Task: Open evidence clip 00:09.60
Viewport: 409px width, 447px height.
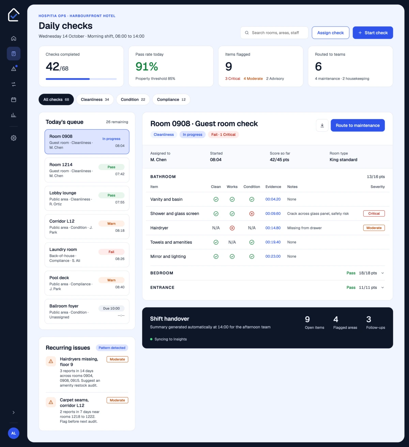Action: (x=273, y=214)
